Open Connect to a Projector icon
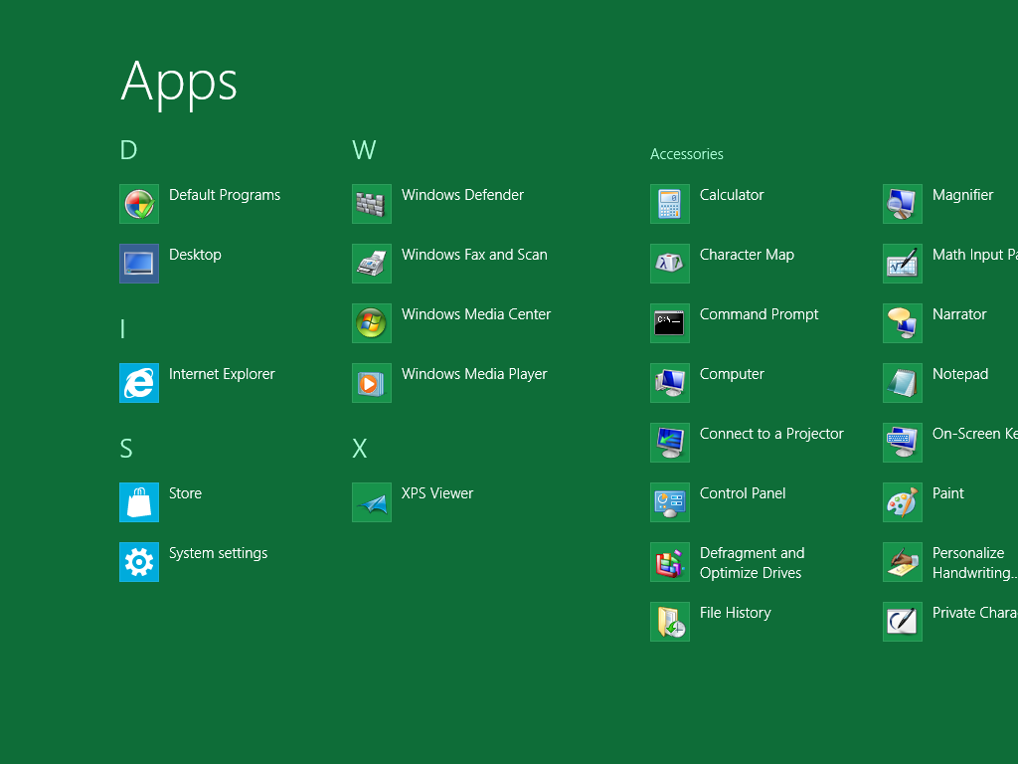Image resolution: width=1018 pixels, height=764 pixels. tap(669, 443)
